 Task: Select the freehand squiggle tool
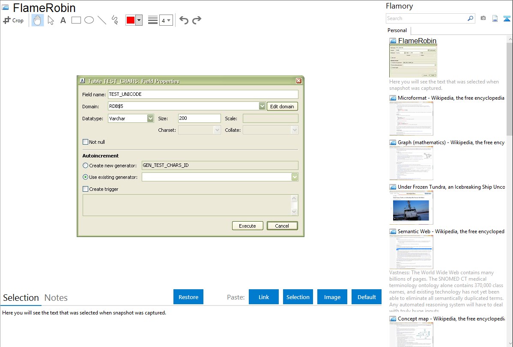[x=114, y=20]
